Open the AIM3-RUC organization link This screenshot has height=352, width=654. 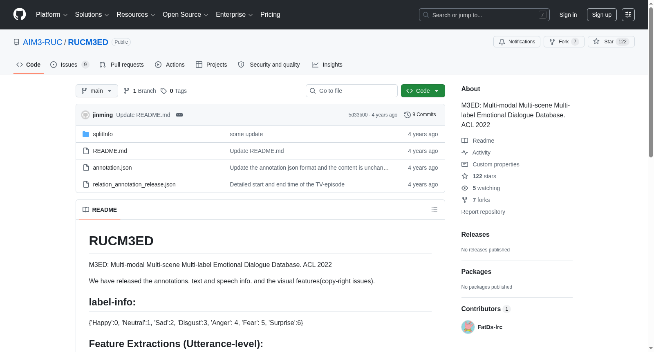[x=43, y=42]
